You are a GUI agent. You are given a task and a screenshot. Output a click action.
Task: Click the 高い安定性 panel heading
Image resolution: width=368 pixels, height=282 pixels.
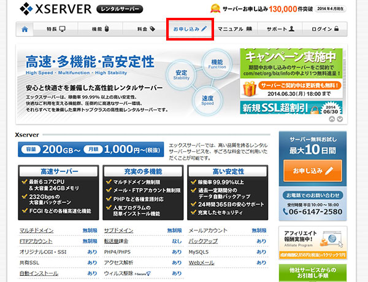click(228, 171)
